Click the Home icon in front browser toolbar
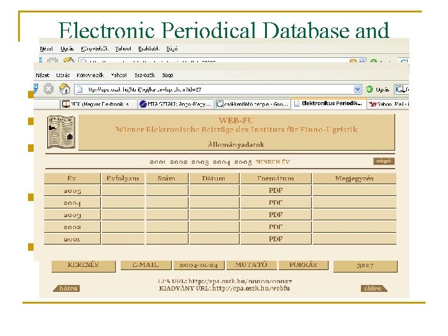The width and height of the screenshot is (448, 336). (x=65, y=89)
